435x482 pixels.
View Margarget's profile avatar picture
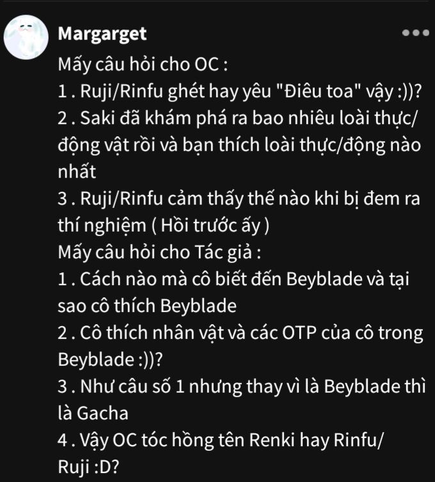26,37
